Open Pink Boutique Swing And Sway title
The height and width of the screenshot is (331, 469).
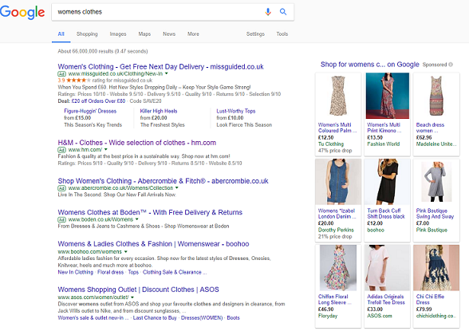click(435, 214)
